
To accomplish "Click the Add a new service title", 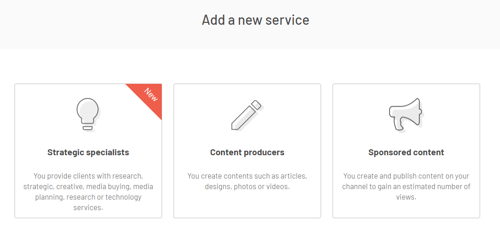I will [x=255, y=20].
